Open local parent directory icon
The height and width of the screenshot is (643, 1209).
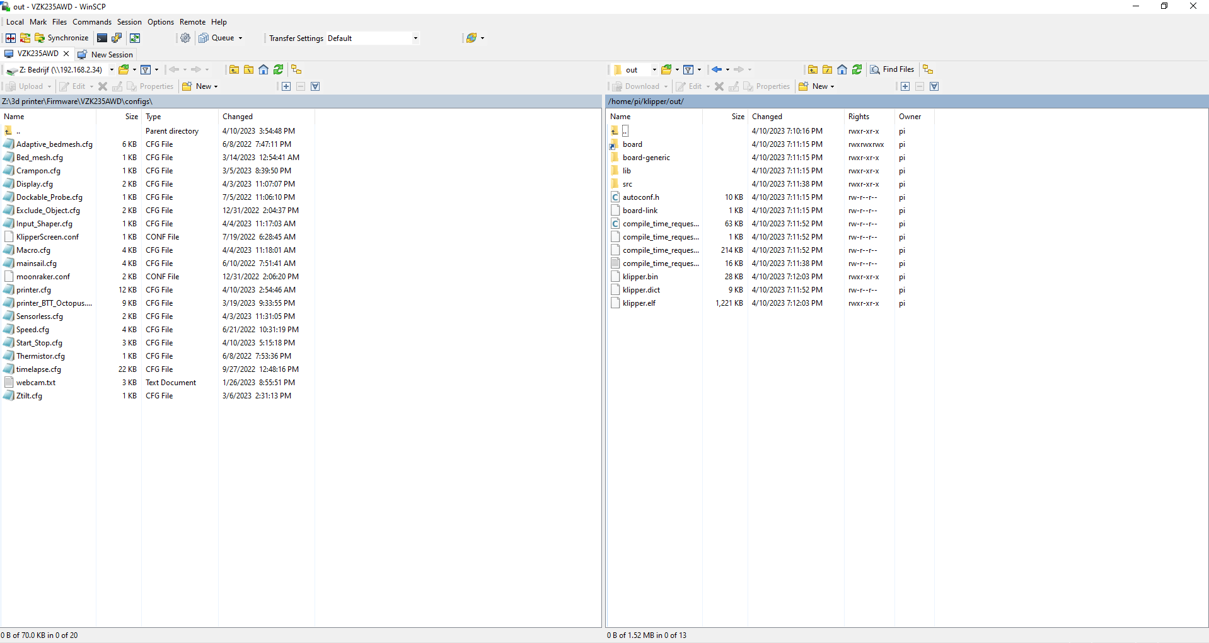point(234,69)
